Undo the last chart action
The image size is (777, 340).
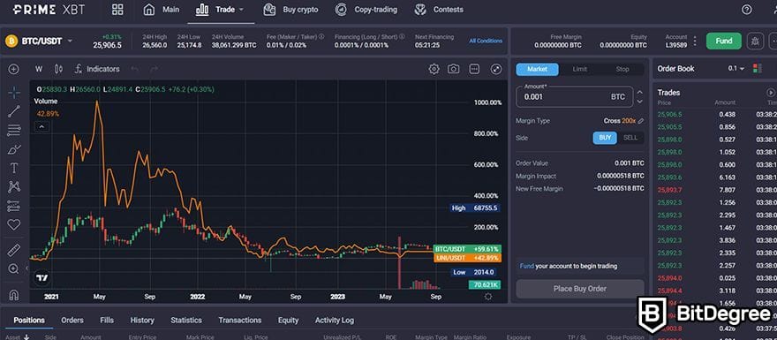coord(135,70)
